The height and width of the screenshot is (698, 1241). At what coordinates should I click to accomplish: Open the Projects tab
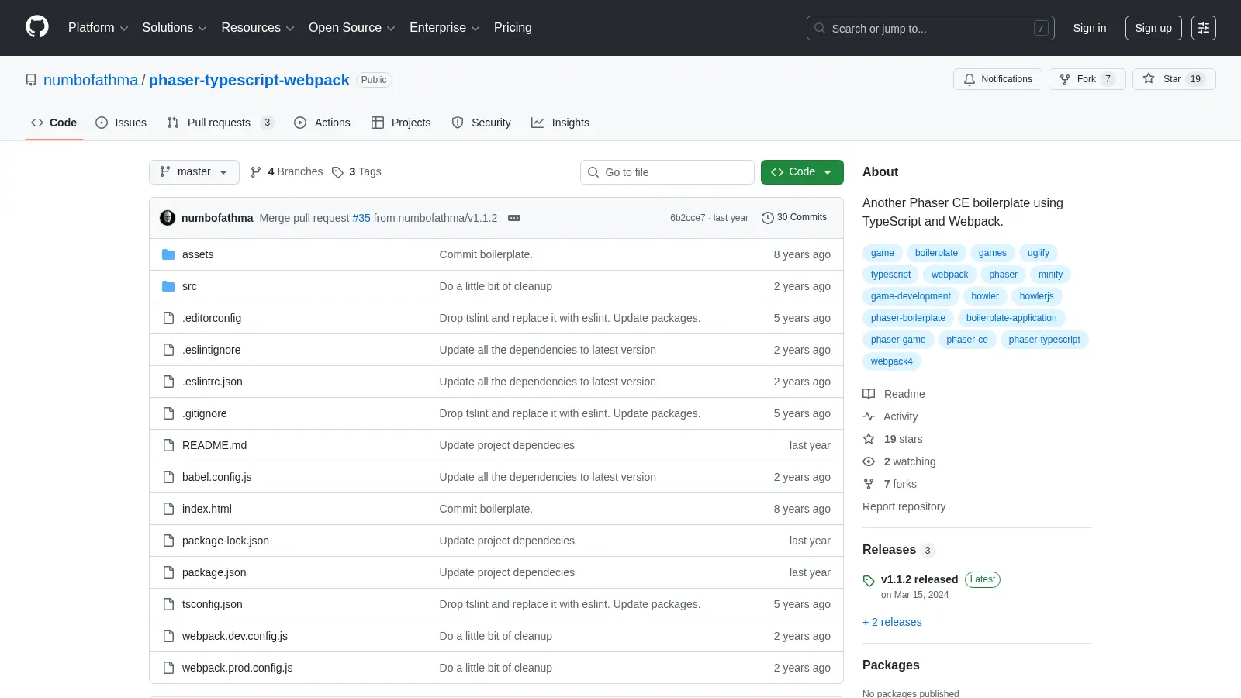coord(401,123)
